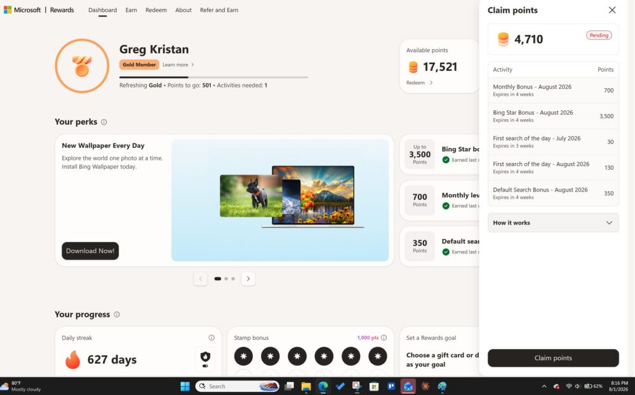Open the Dashboard tab

(102, 10)
